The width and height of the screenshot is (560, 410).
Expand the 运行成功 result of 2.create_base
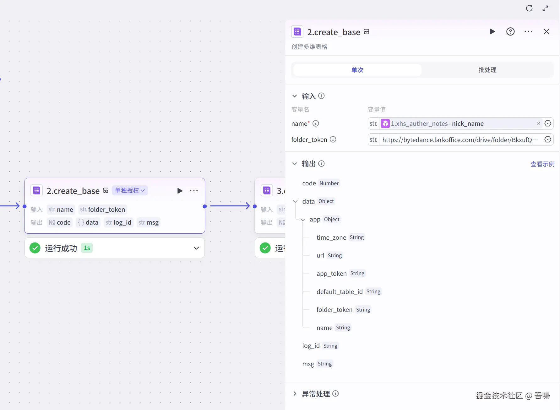pos(196,248)
